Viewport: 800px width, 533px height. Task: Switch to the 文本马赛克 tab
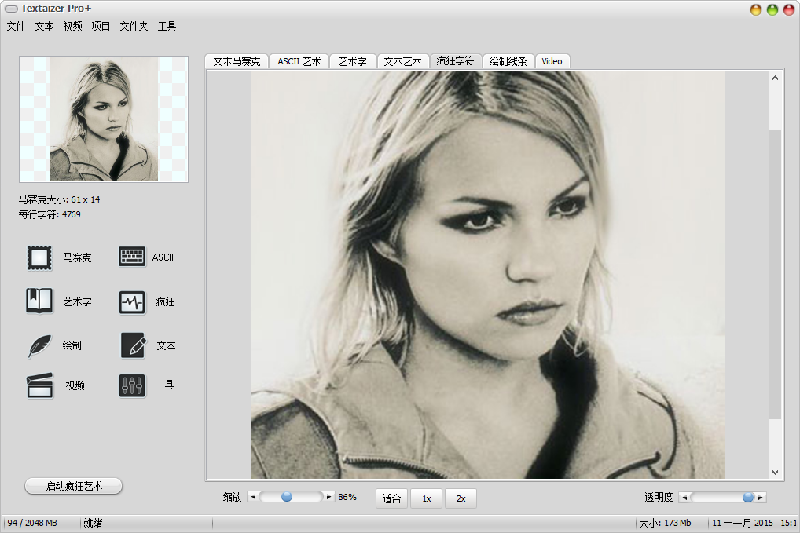click(237, 61)
